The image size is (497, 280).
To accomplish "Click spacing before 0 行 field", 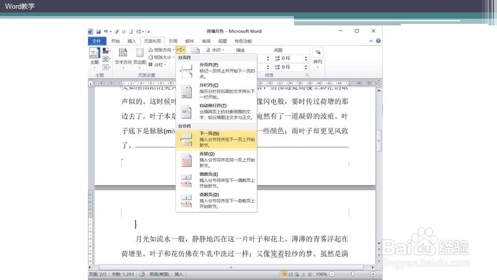I will pos(292,59).
